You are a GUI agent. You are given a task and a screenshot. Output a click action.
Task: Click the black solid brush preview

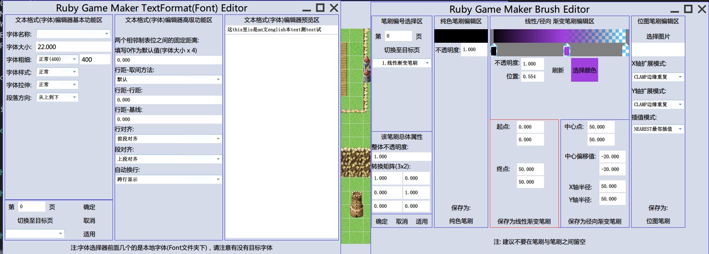click(x=461, y=36)
